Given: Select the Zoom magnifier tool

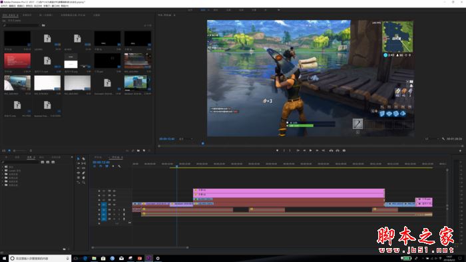Looking at the screenshot, I should (83, 182).
